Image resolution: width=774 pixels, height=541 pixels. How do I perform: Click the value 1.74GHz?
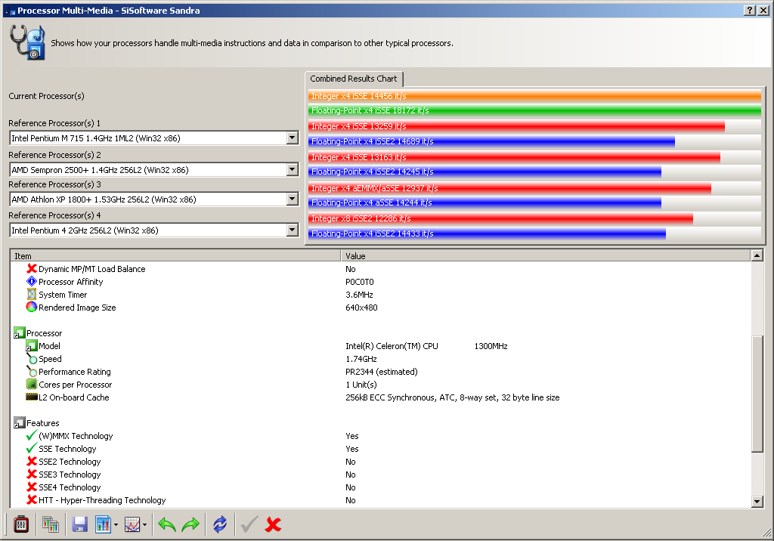pos(361,359)
